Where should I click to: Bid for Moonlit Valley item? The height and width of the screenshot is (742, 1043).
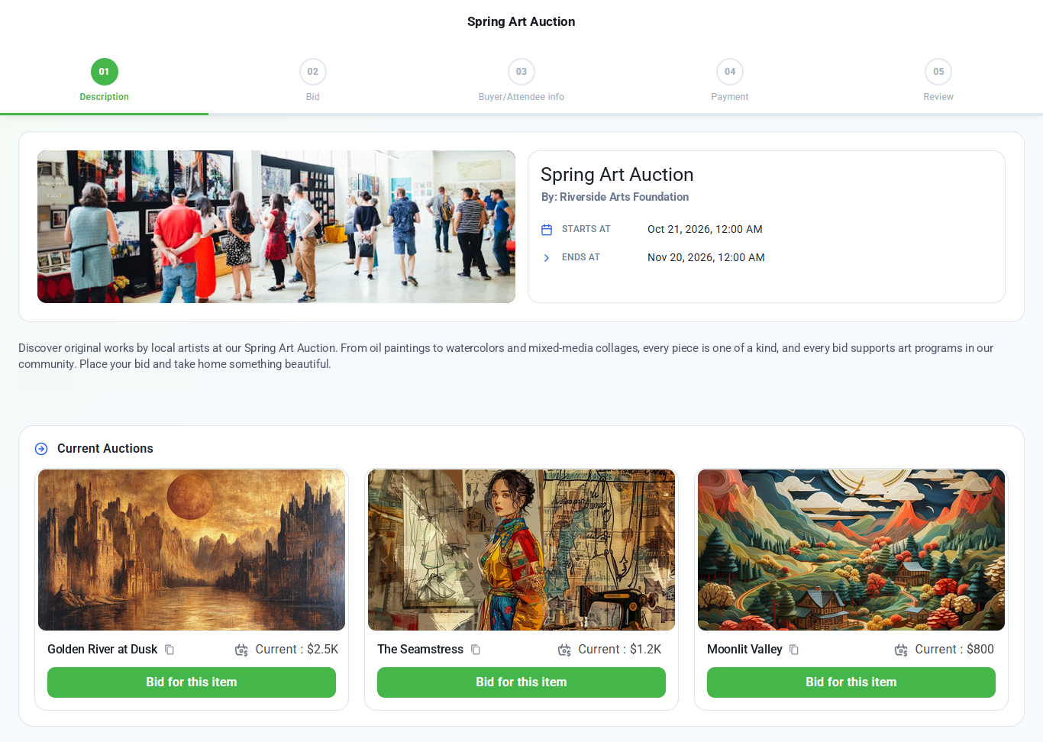pyautogui.click(x=851, y=682)
